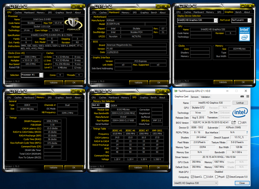
Task: Click the Bus Interface question mark icon
Action: (247, 132)
